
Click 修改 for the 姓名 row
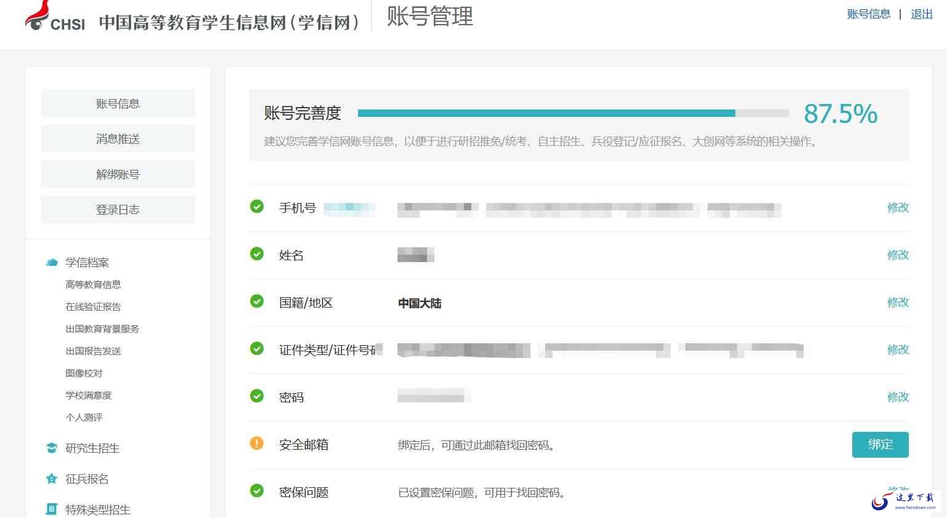898,255
